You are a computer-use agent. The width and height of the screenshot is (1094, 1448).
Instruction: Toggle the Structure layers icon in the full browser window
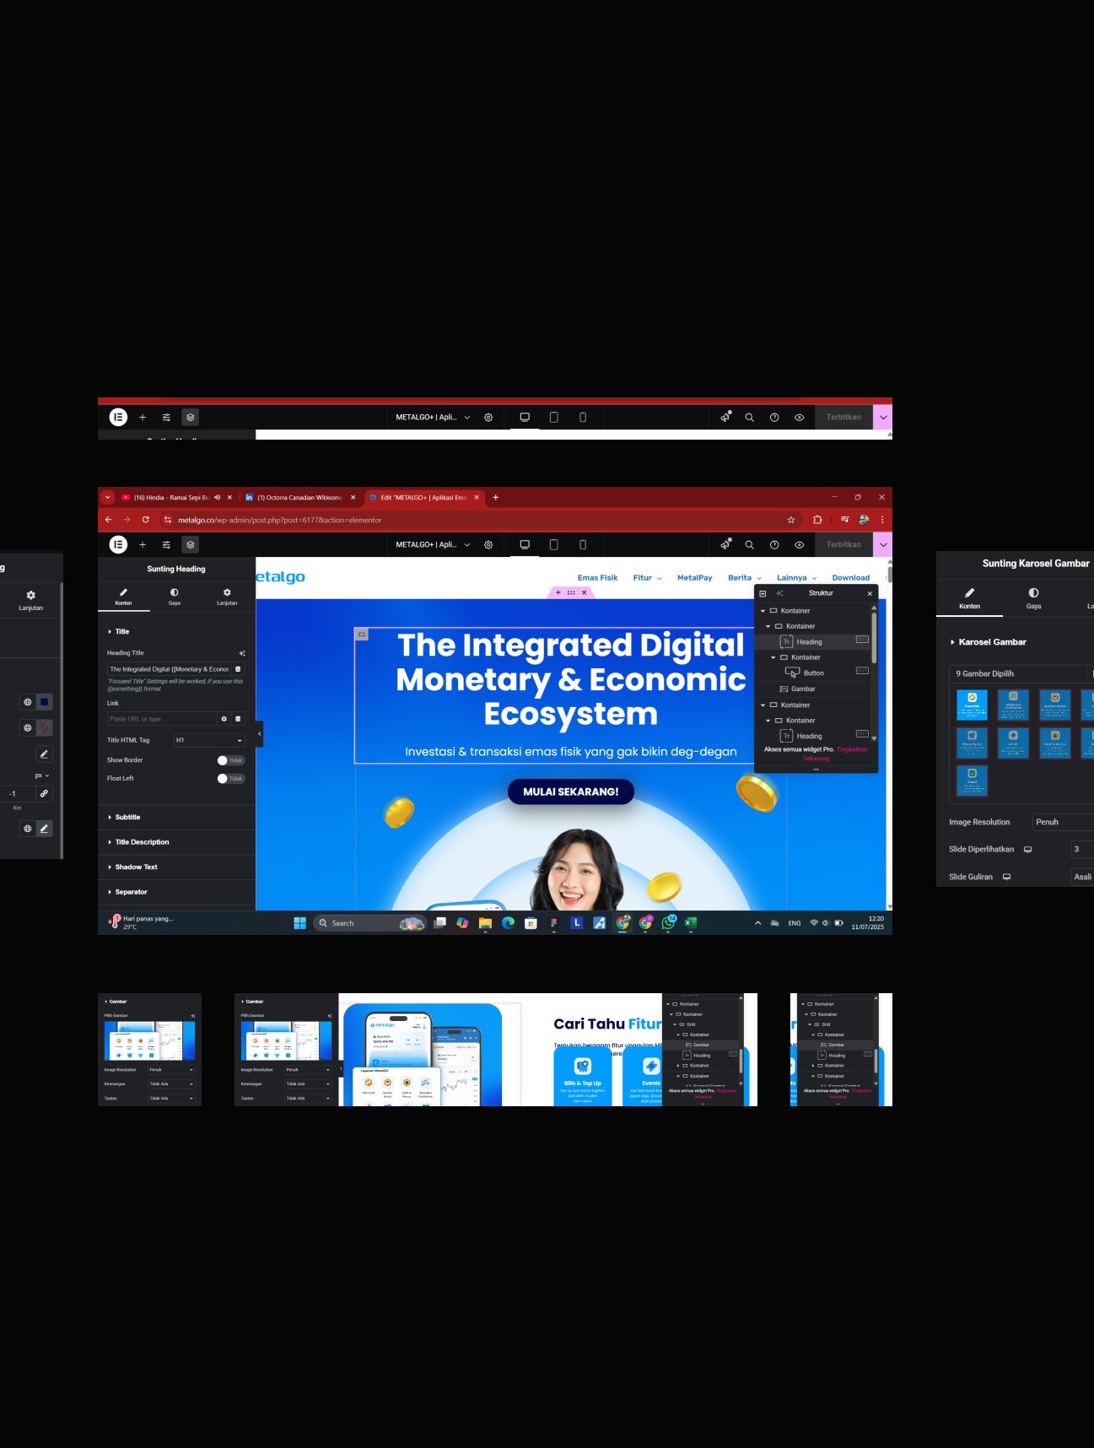(x=191, y=544)
